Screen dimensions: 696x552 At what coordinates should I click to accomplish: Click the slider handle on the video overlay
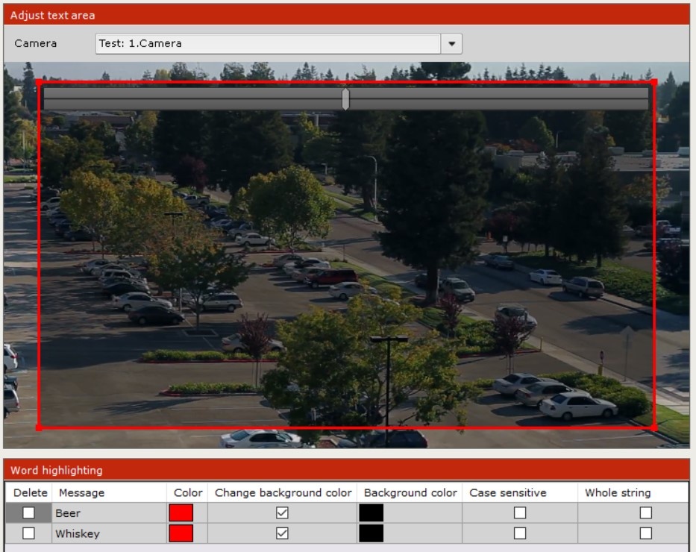tap(345, 99)
